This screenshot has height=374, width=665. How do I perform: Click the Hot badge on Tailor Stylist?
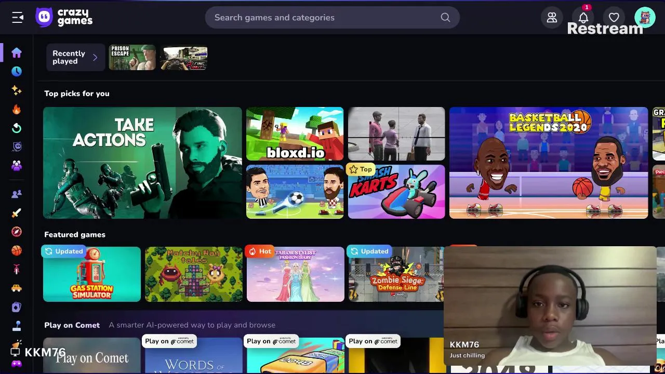pos(260,251)
